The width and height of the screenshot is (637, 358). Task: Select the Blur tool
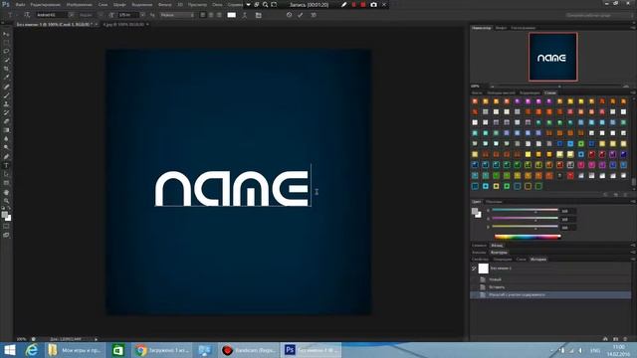6,139
